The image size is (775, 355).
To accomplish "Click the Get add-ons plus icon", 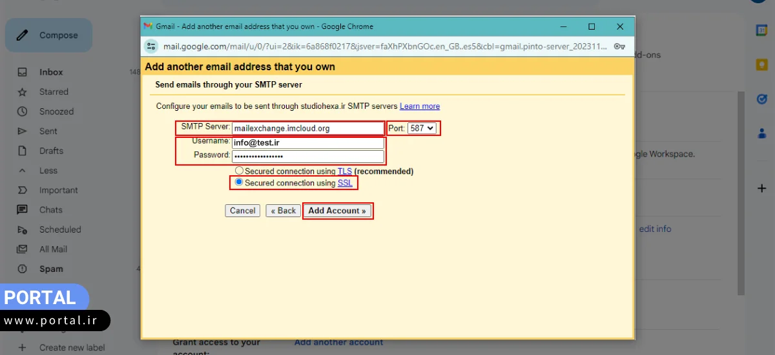I will point(761,188).
